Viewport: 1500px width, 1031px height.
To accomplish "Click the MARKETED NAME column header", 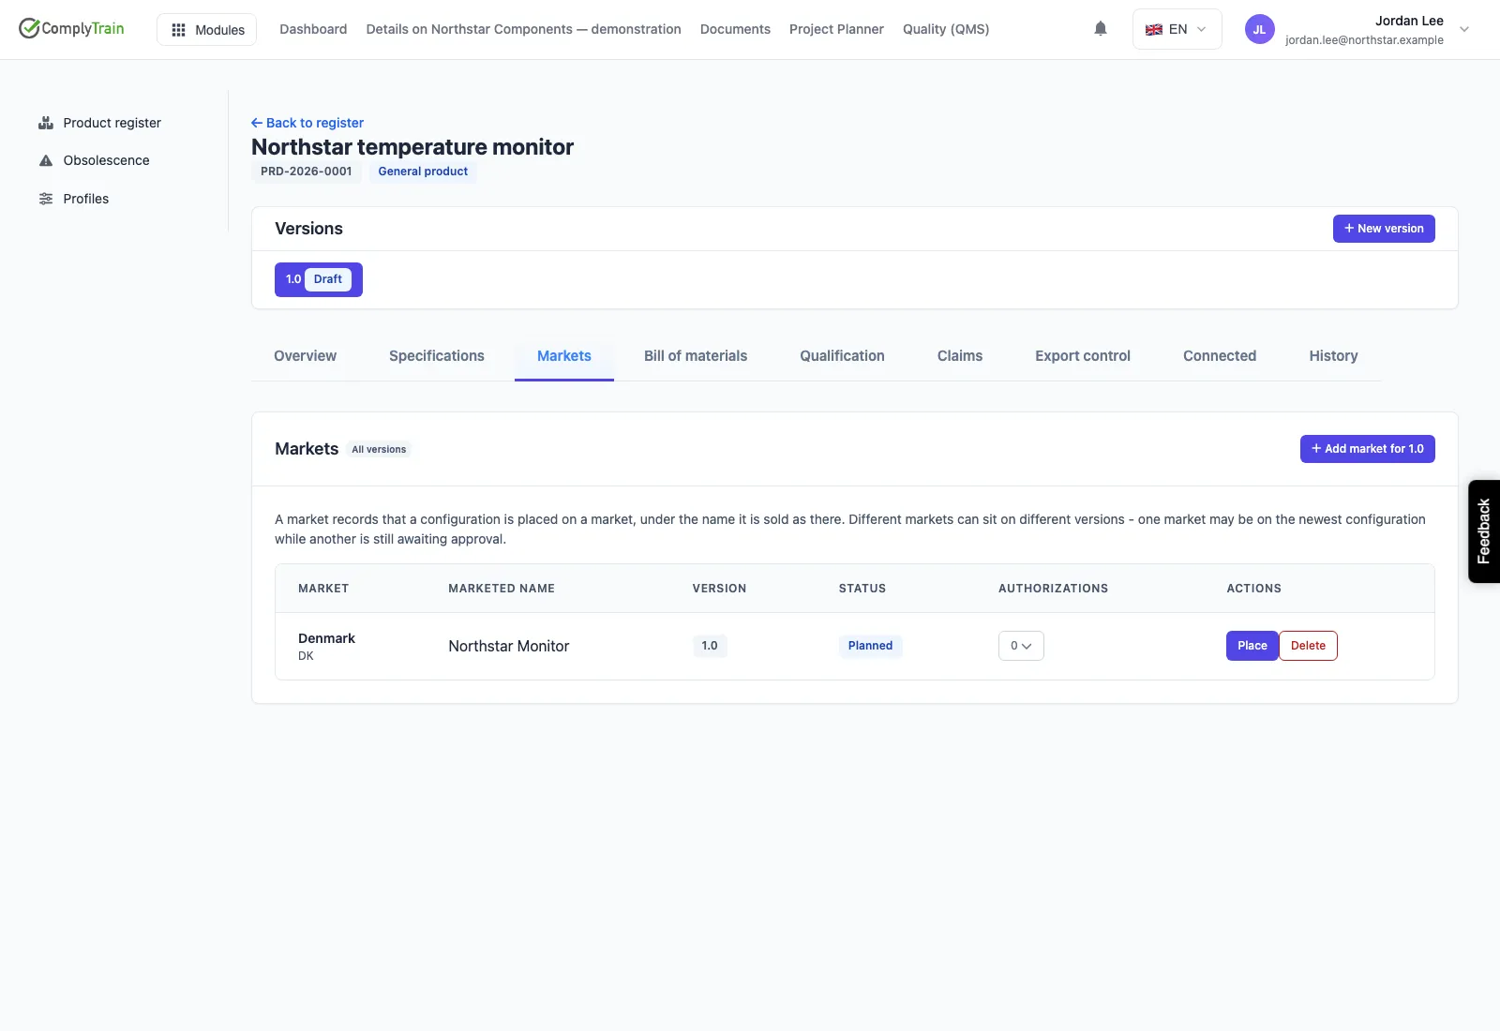I will pos(502,589).
